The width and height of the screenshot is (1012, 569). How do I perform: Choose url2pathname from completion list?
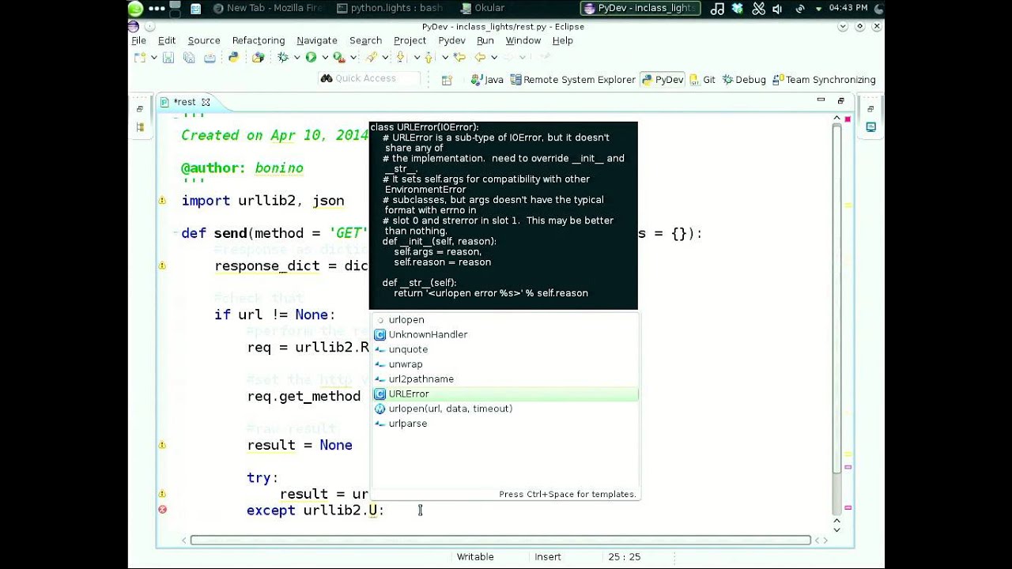505,379
